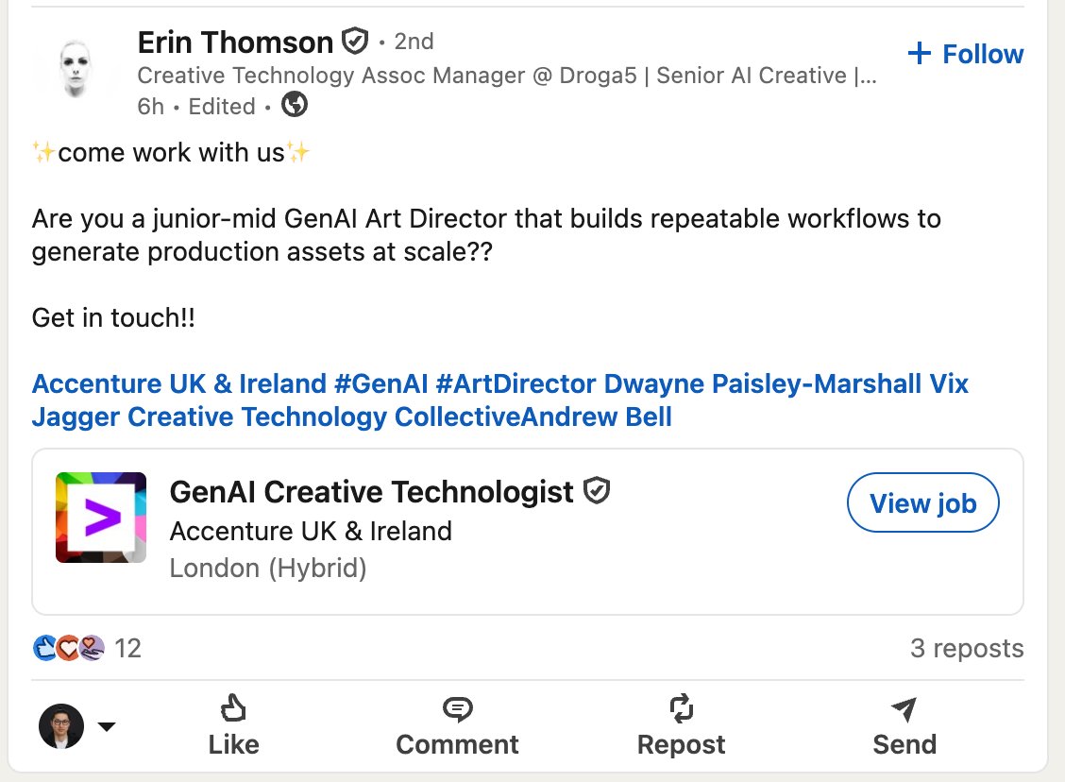Open the #GenAI hashtag

point(381,383)
